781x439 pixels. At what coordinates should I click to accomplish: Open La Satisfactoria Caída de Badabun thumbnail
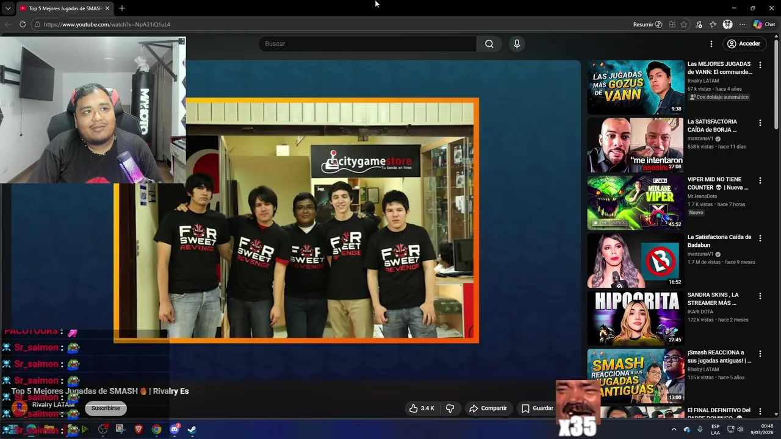(636, 260)
